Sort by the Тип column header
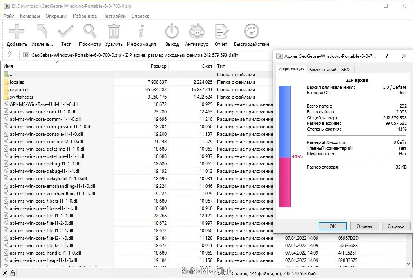Image resolution: width=413 pixels, height=278 pixels. (x=244, y=66)
